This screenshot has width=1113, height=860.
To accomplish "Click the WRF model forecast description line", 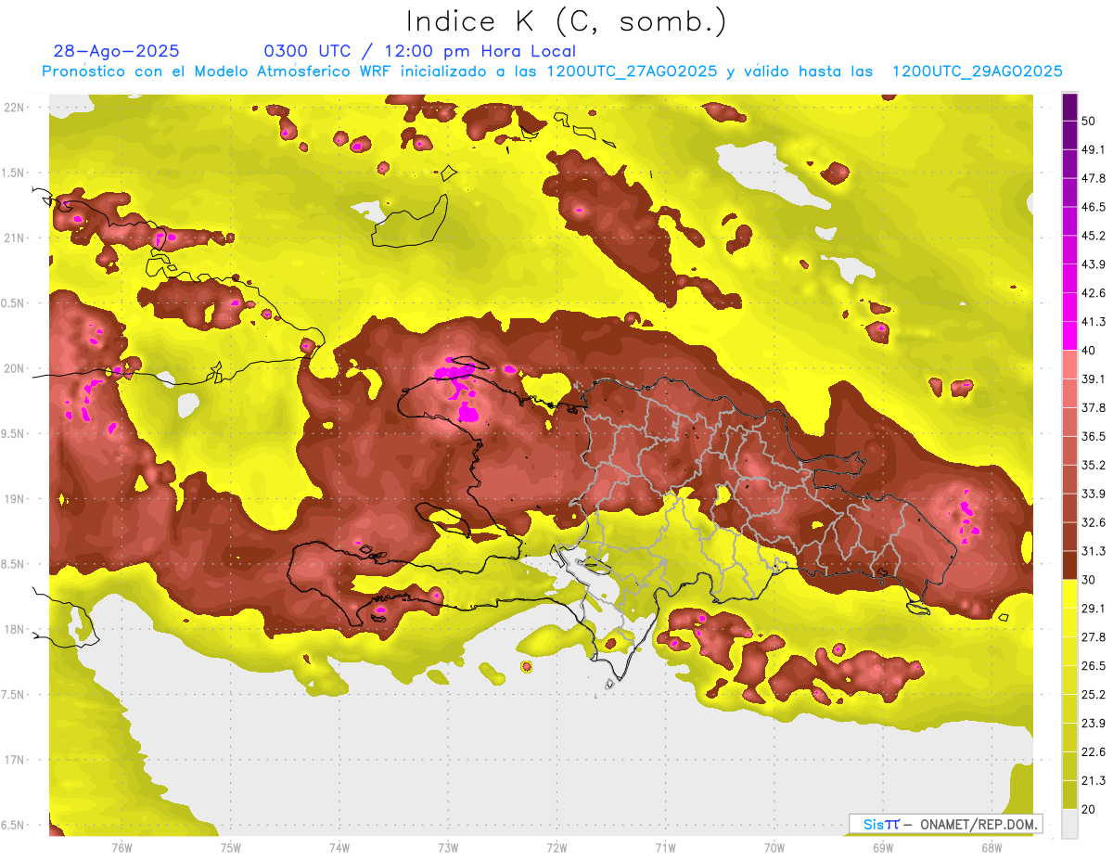I will [552, 71].
